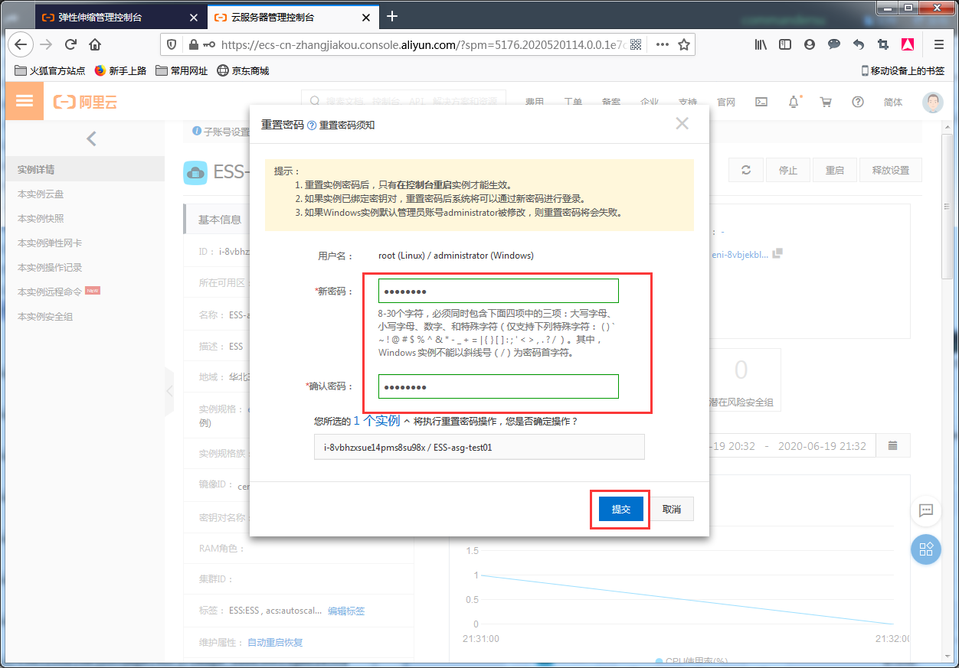Close the reset password dialog
Image resolution: width=959 pixels, height=668 pixels.
point(682,123)
